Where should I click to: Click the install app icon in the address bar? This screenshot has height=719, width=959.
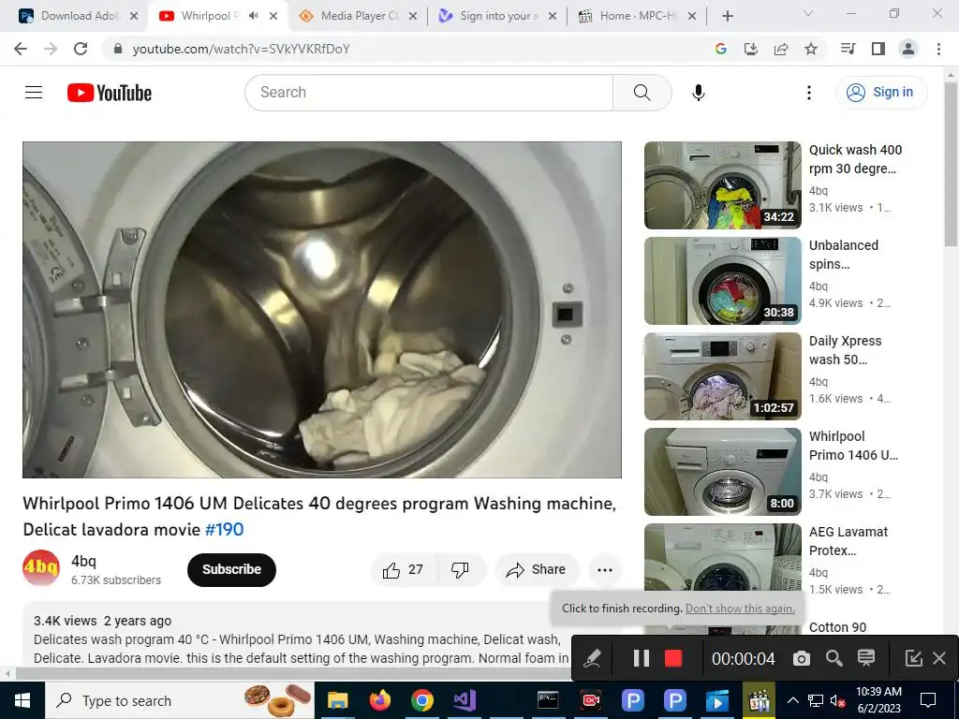[x=750, y=49]
